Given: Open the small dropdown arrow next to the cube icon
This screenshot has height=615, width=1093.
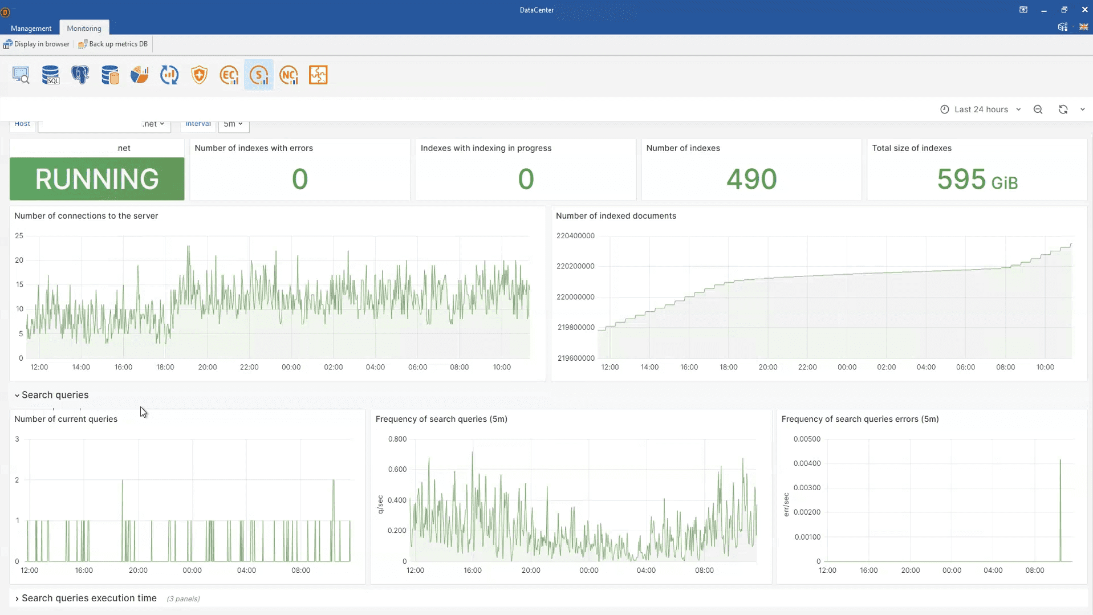Looking at the screenshot, I should click(1073, 27).
